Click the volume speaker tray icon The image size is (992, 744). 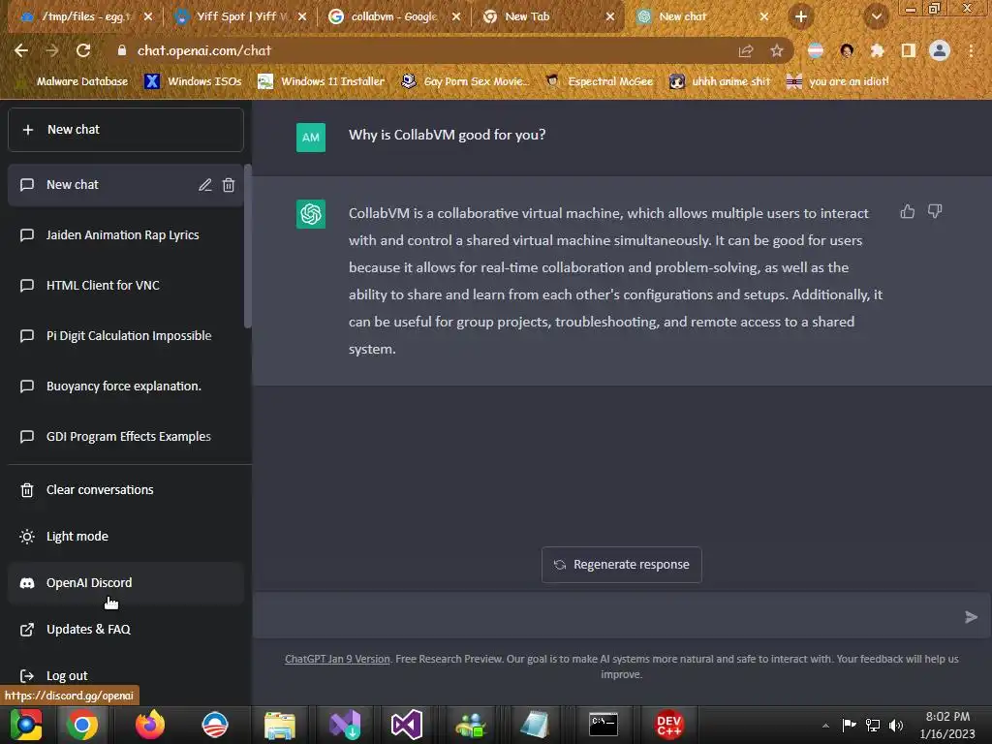tap(896, 725)
